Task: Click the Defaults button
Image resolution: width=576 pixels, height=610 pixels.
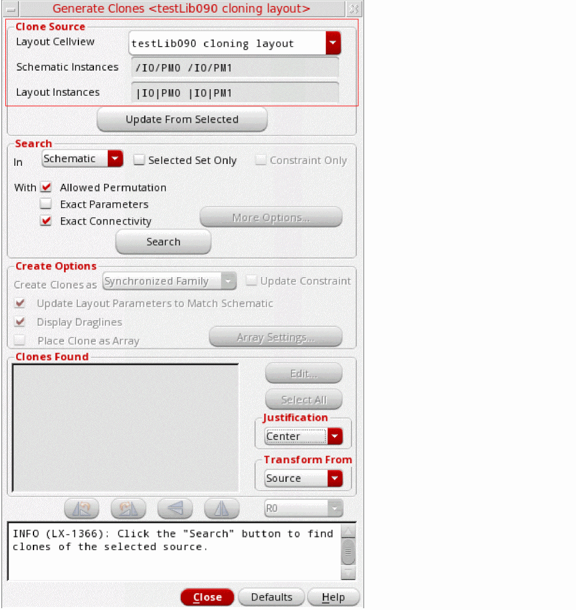Action: 272,597
